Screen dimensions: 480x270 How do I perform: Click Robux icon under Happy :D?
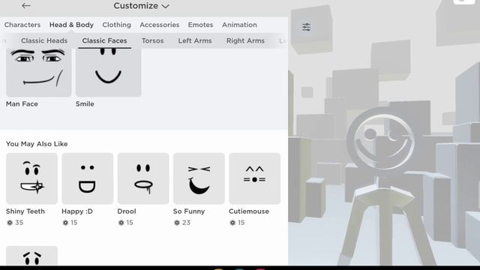pos(65,223)
